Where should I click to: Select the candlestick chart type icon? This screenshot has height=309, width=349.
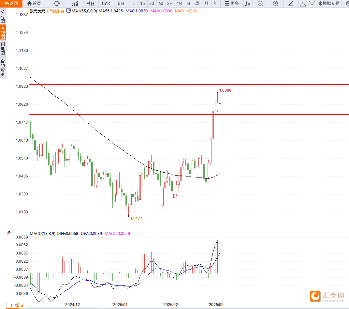pos(91,3)
